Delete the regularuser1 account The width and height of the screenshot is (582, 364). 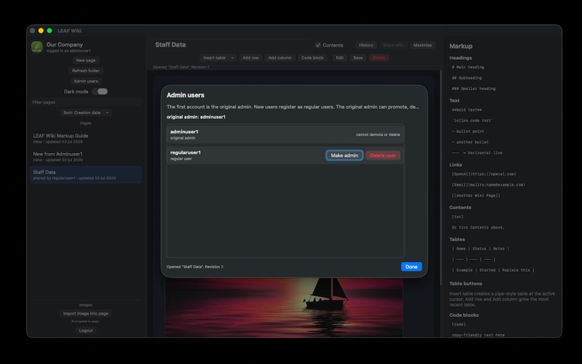383,155
